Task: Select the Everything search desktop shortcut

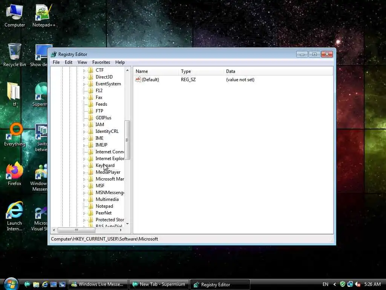Action: [x=15, y=134]
